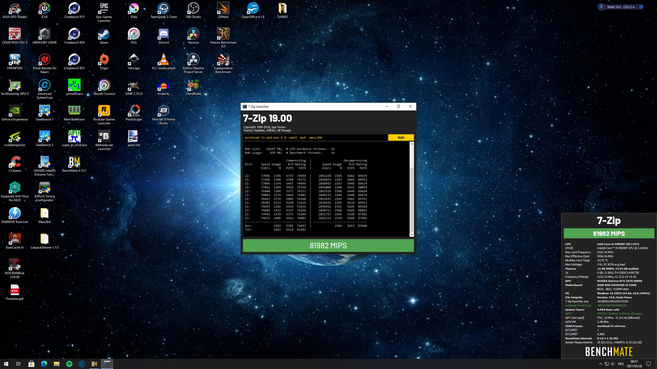Open Heaven Benchmark 4.0 icon

pos(223,38)
